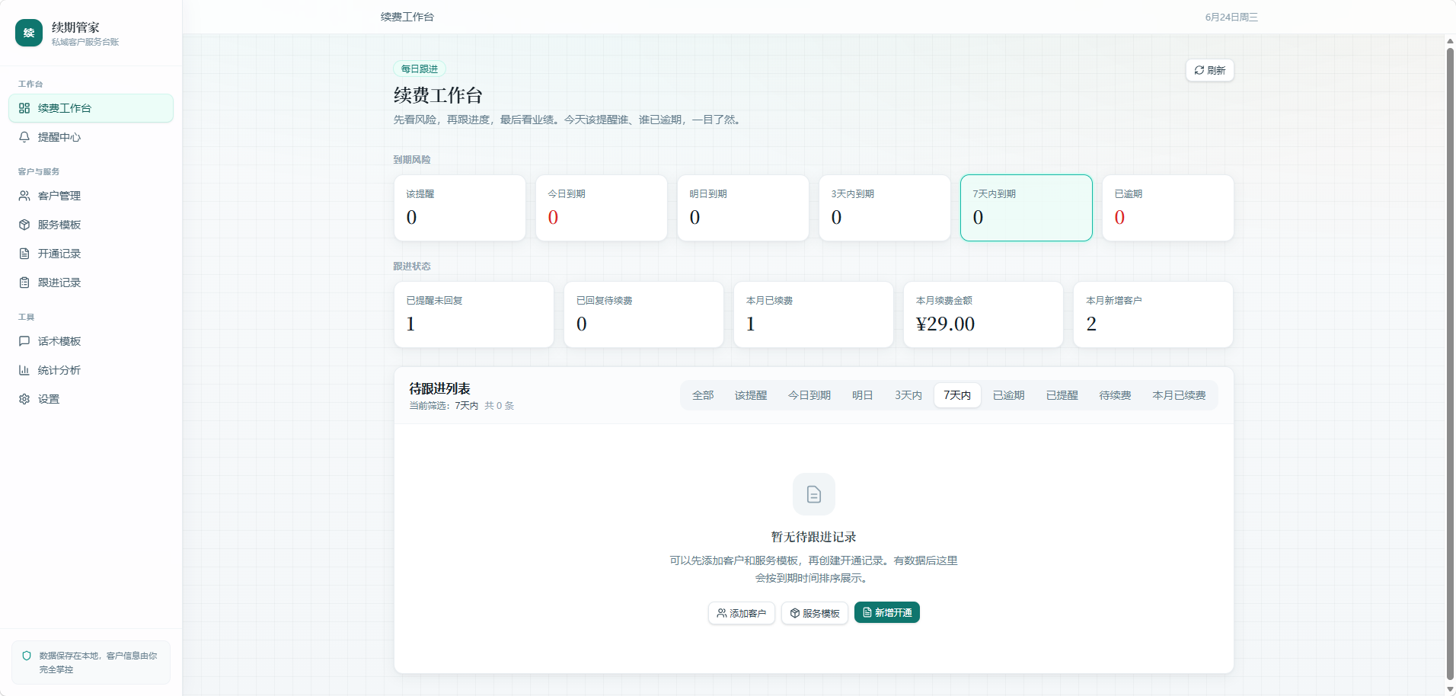1456x696 pixels.
Task: Click the 该提醒 risk card
Action: (460, 208)
